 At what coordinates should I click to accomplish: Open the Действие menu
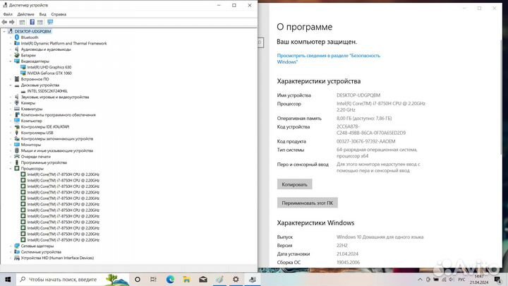pos(25,14)
